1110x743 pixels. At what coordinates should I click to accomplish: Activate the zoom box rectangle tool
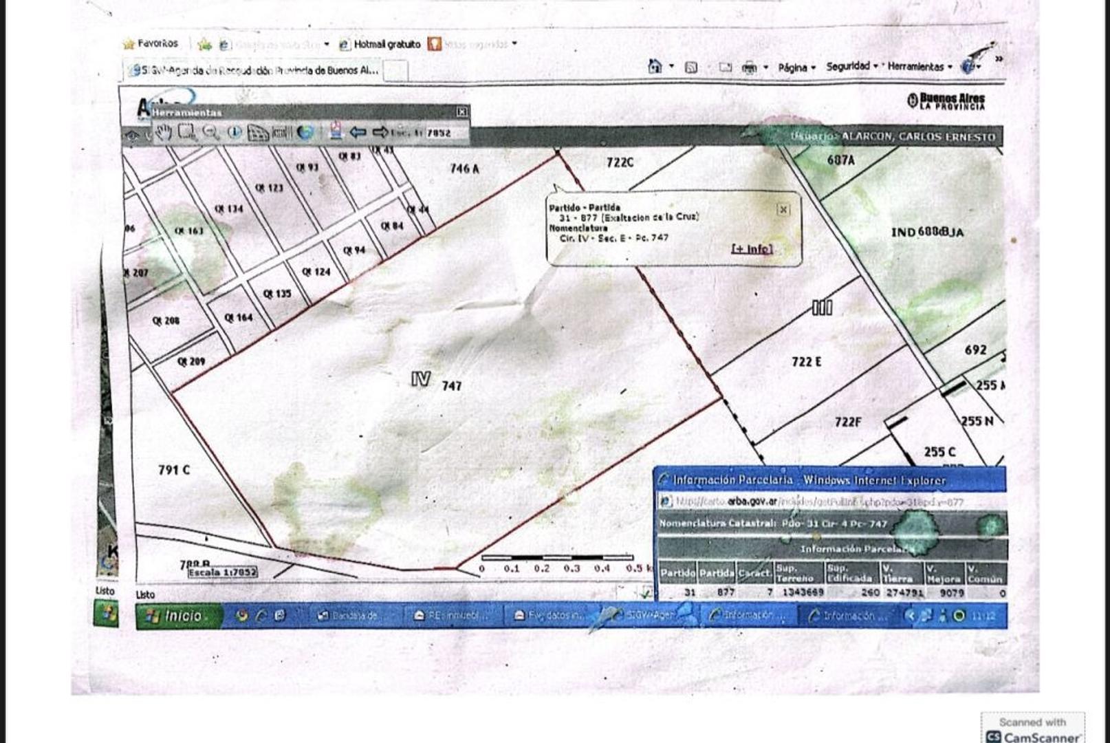point(186,132)
